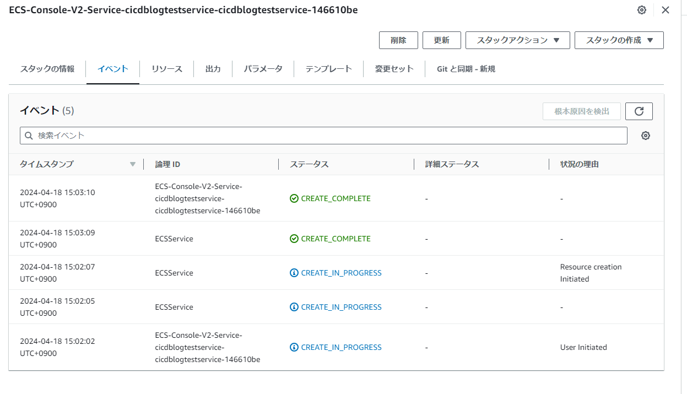Select timestamp 2024-04-18 15:02:07
The height and width of the screenshot is (394, 687).
point(57,273)
